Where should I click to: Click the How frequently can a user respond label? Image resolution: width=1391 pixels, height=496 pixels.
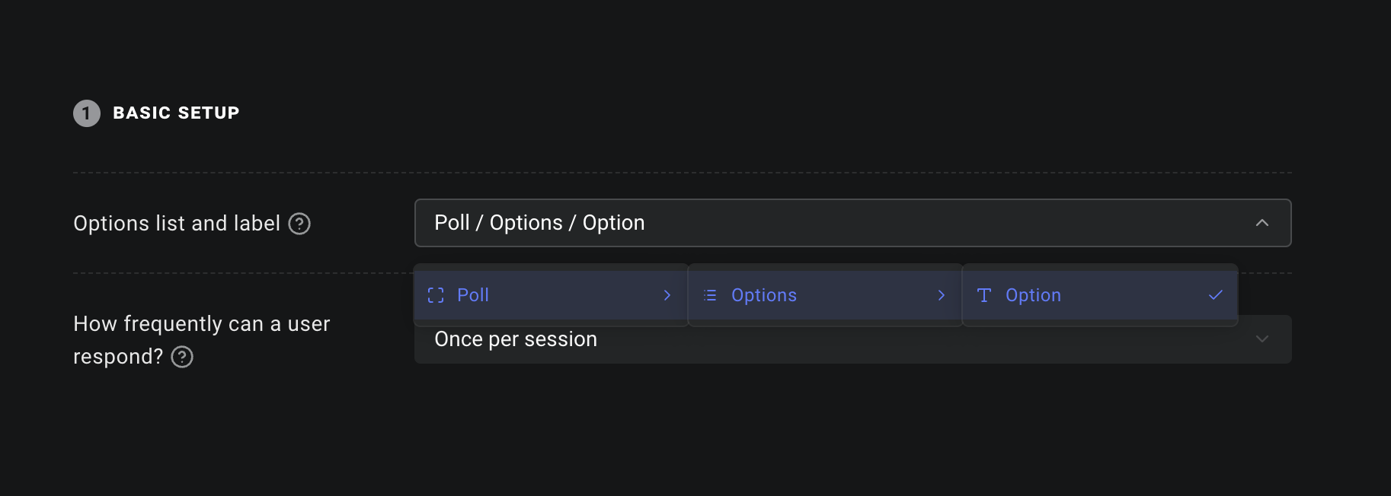(x=201, y=340)
